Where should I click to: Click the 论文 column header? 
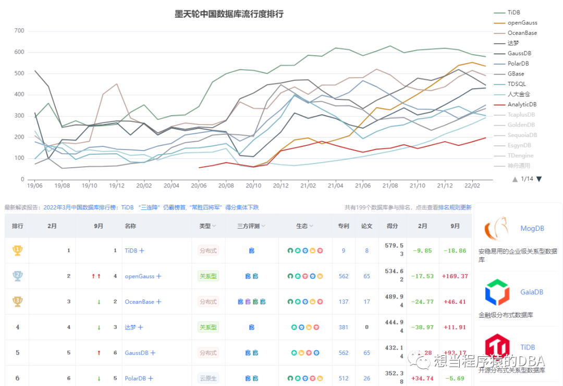pos(366,226)
